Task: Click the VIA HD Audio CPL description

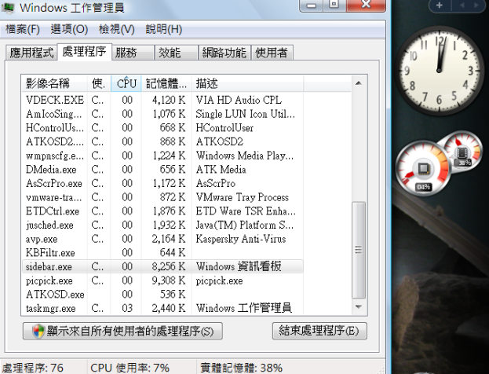Action: click(x=239, y=100)
